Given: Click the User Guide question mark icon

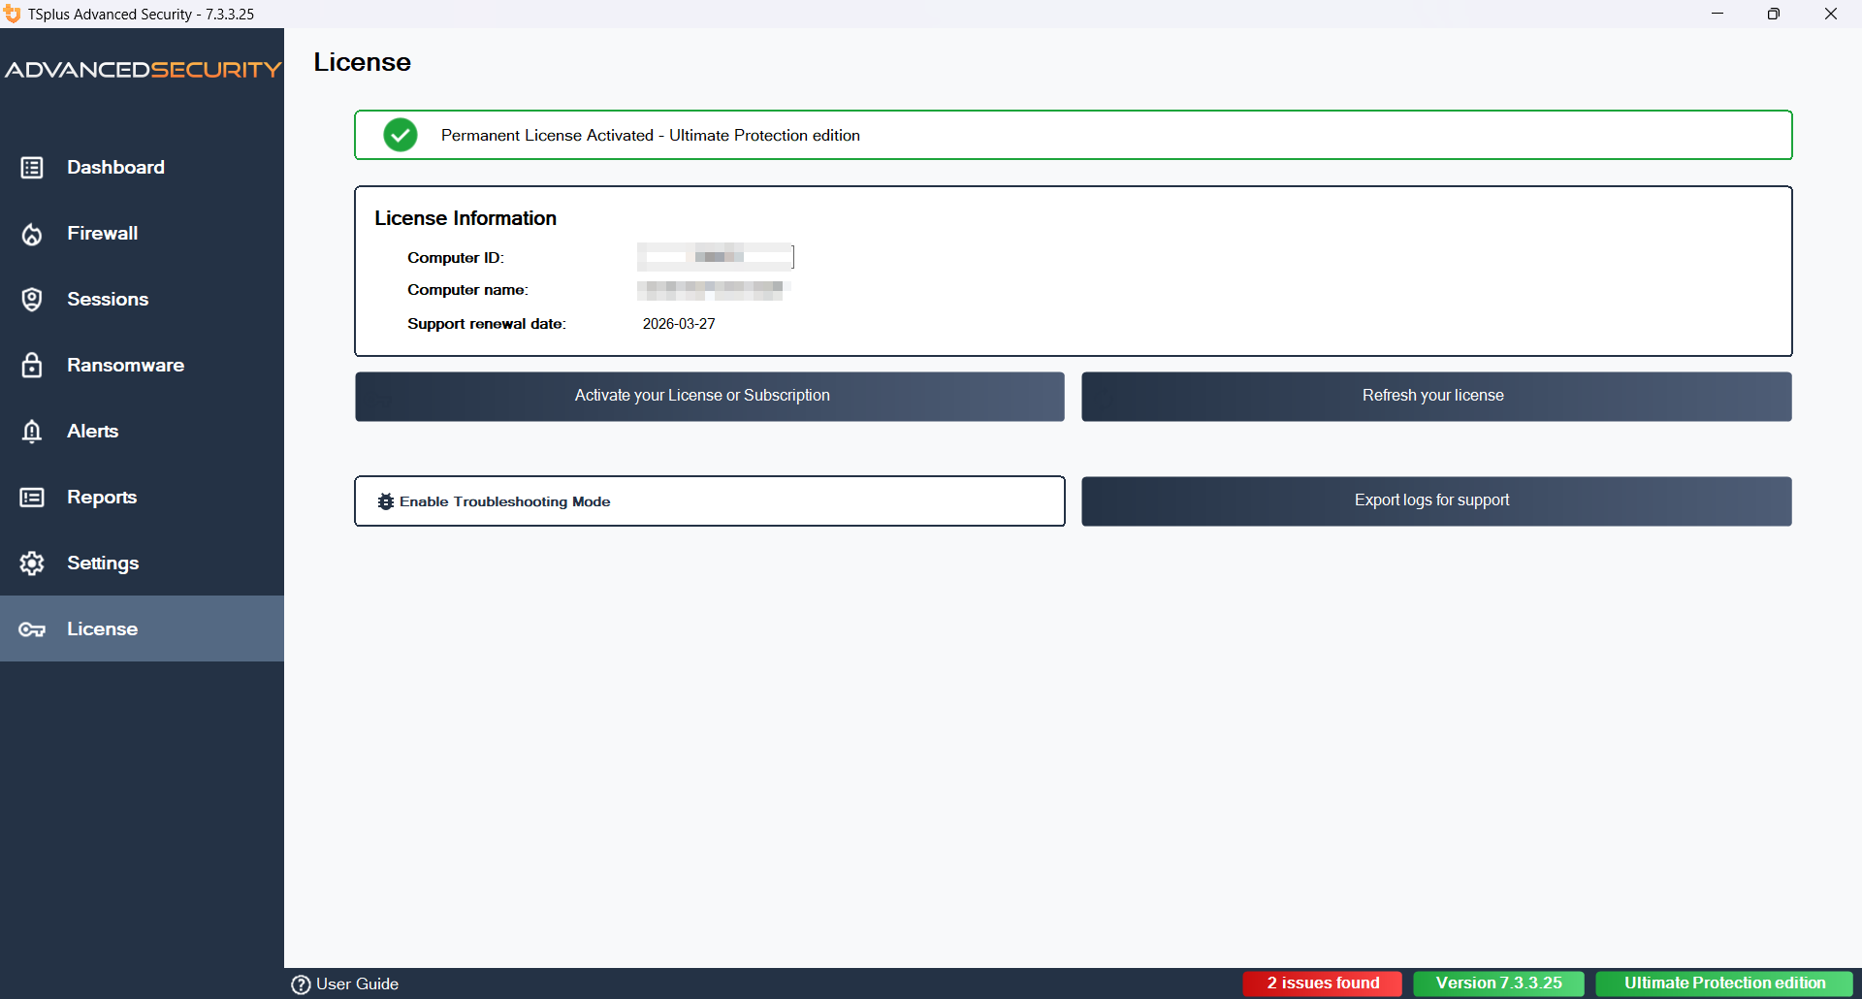Looking at the screenshot, I should [x=301, y=984].
